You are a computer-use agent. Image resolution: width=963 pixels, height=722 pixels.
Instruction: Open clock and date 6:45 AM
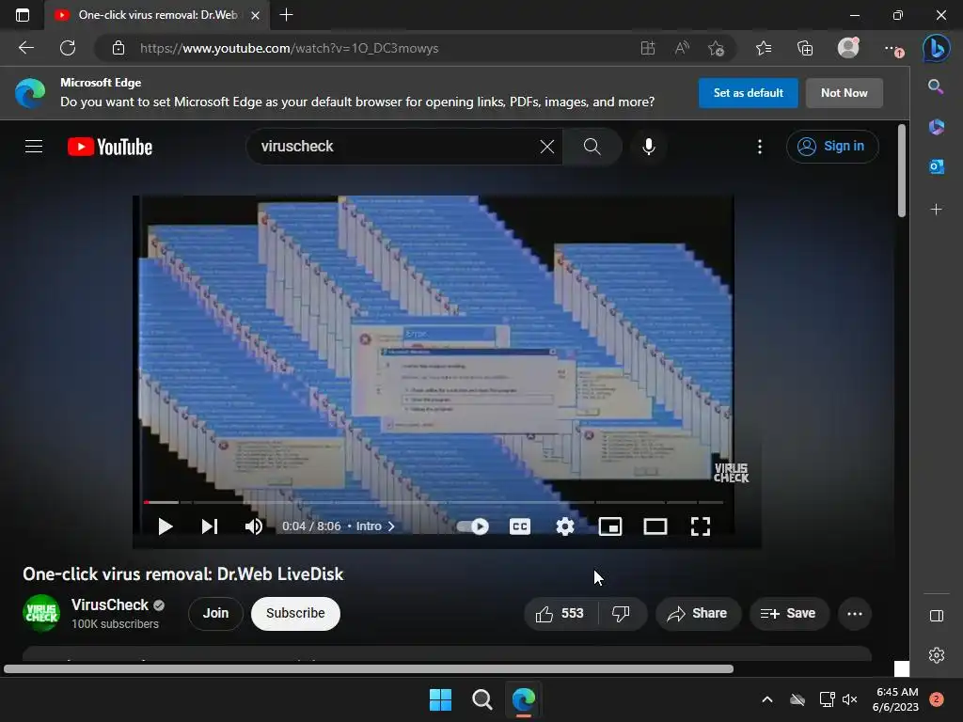895,699
